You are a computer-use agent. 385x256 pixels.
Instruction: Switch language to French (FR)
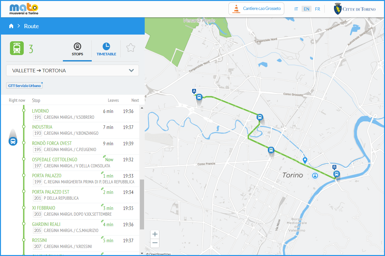[317, 9]
